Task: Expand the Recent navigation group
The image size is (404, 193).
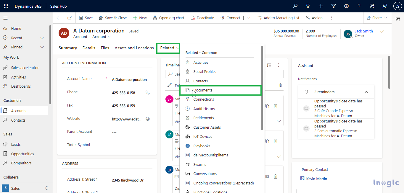Action: 42,38
